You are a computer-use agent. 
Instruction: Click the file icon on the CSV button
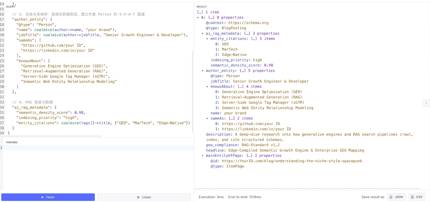point(412,197)
